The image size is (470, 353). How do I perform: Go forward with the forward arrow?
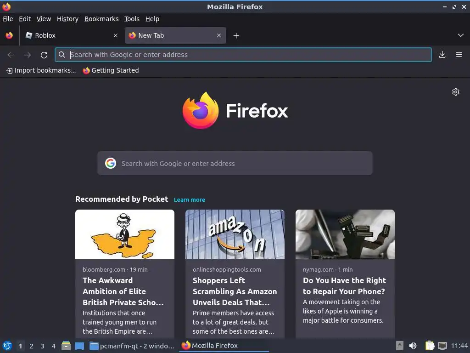pyautogui.click(x=28, y=55)
